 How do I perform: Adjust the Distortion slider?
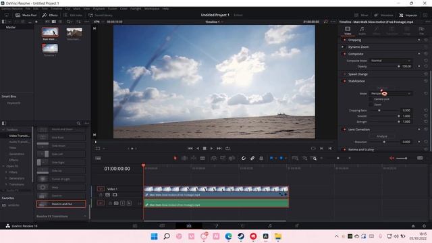(384, 142)
